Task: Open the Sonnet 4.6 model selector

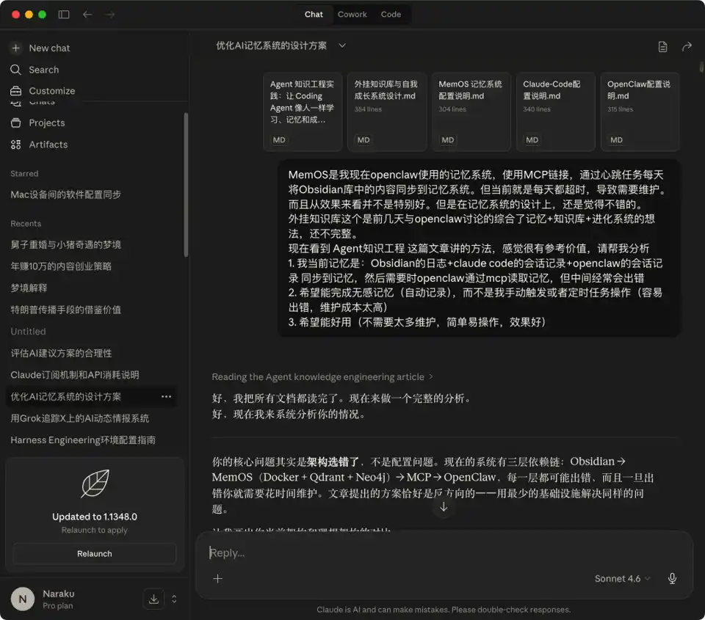Action: pos(622,578)
